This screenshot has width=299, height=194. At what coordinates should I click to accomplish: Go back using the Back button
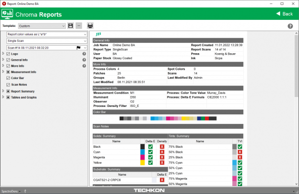tap(285, 14)
